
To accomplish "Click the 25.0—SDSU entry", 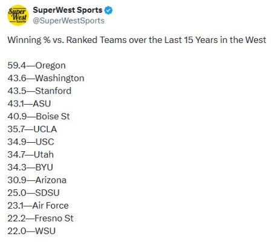I will point(34,193).
